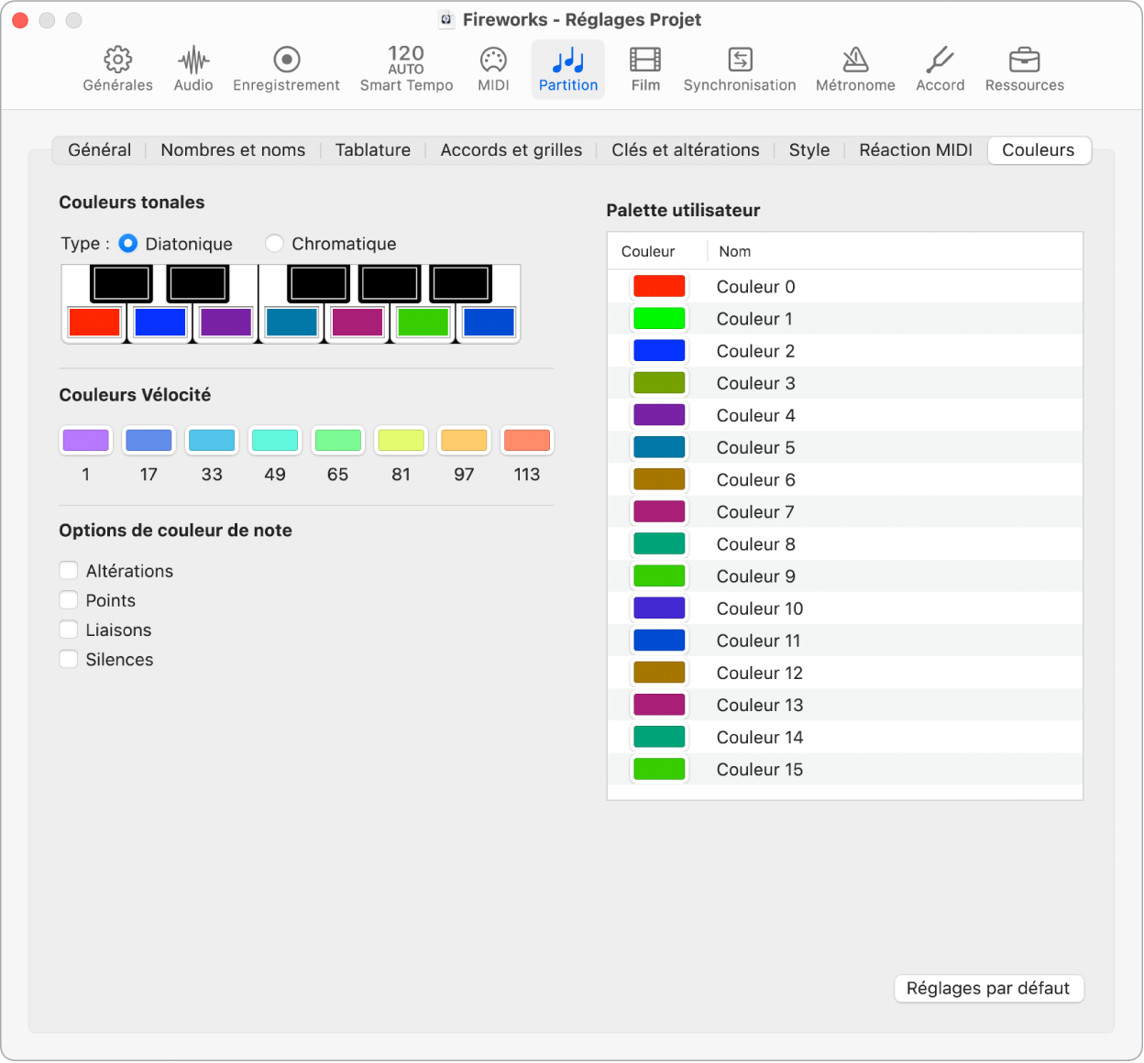Click the Couleur column header
Screen dimensions: 1144x1063
(657, 251)
